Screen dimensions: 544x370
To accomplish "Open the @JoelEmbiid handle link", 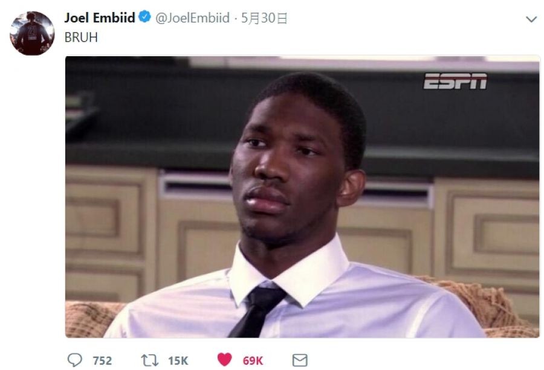I will tap(192, 18).
